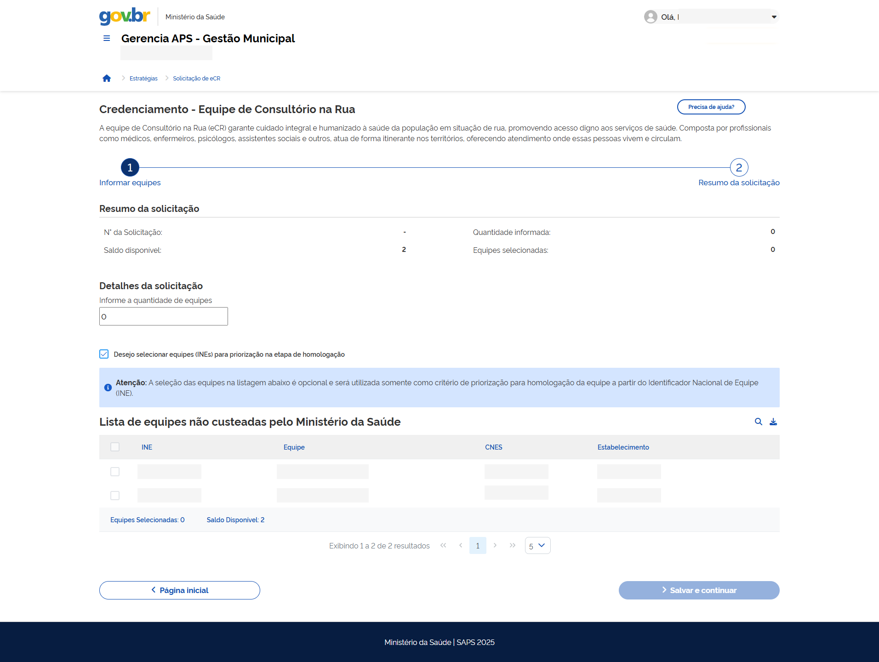Click the team quantity input field

164,317
